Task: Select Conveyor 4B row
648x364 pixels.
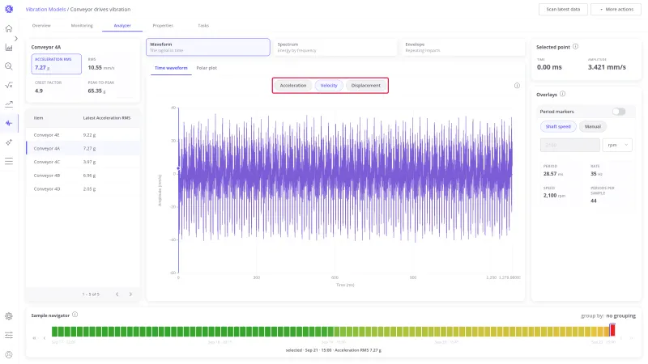Action: point(83,176)
